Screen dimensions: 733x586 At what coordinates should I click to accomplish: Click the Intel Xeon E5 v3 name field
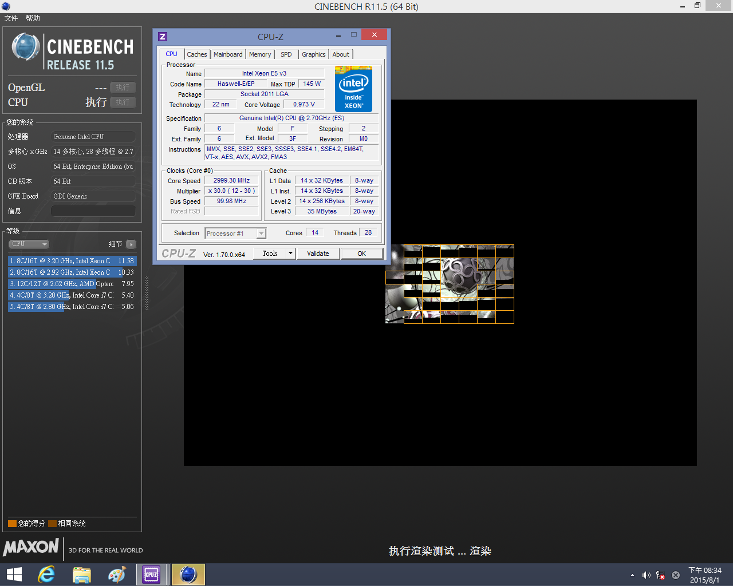[264, 73]
